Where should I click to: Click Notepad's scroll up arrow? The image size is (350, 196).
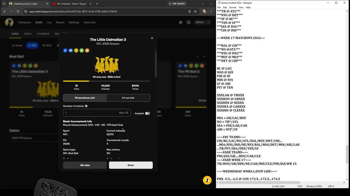tap(347, 11)
